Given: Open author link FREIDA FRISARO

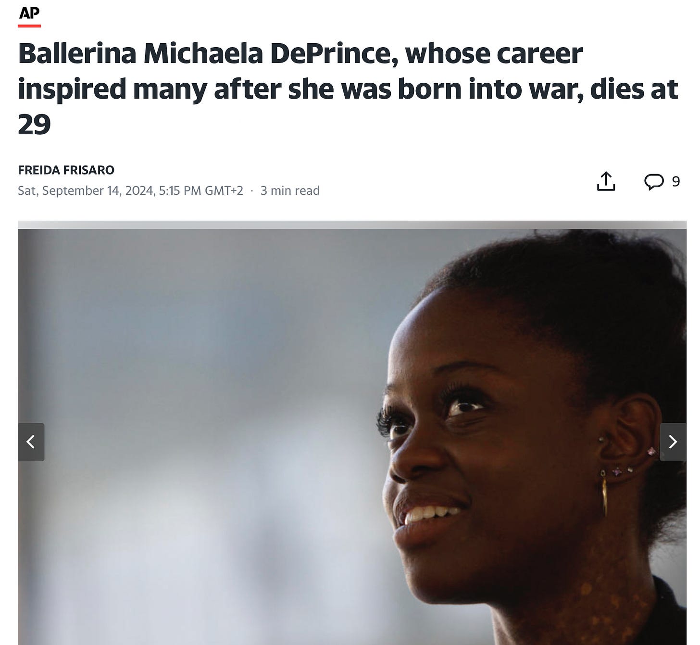Looking at the screenshot, I should click(x=66, y=170).
